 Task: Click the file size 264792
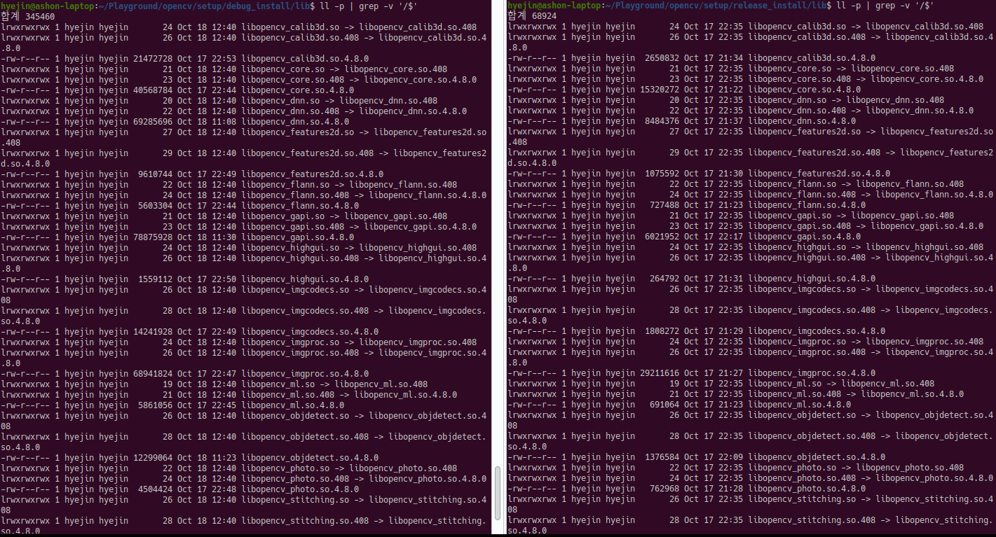[x=665, y=279]
